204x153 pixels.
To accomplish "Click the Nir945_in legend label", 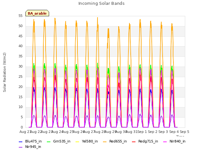I will (33, 147).
